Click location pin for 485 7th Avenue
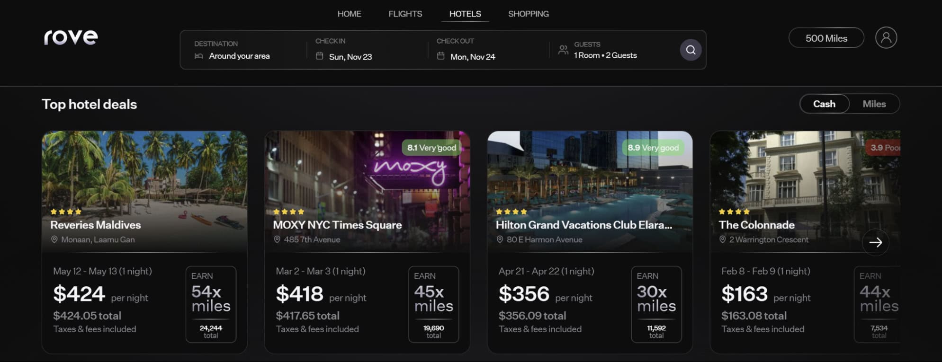 (277, 239)
